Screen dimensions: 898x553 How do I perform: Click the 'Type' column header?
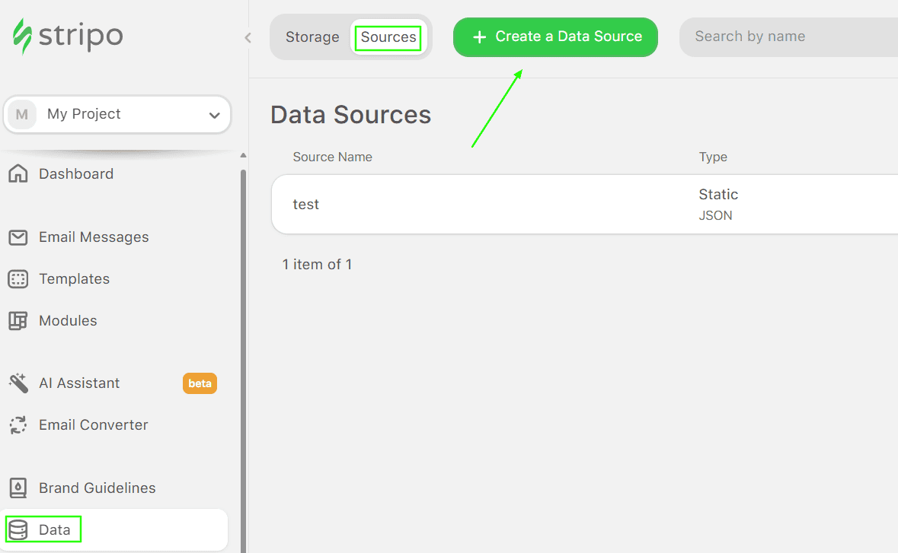pyautogui.click(x=713, y=157)
